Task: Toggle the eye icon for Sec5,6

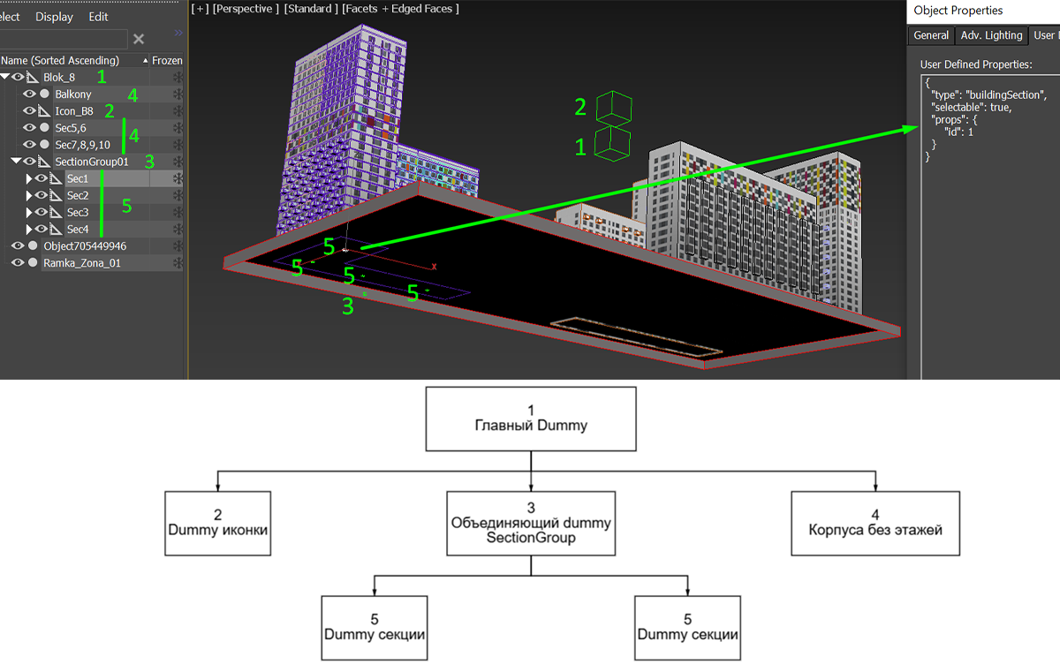Action: 29,128
